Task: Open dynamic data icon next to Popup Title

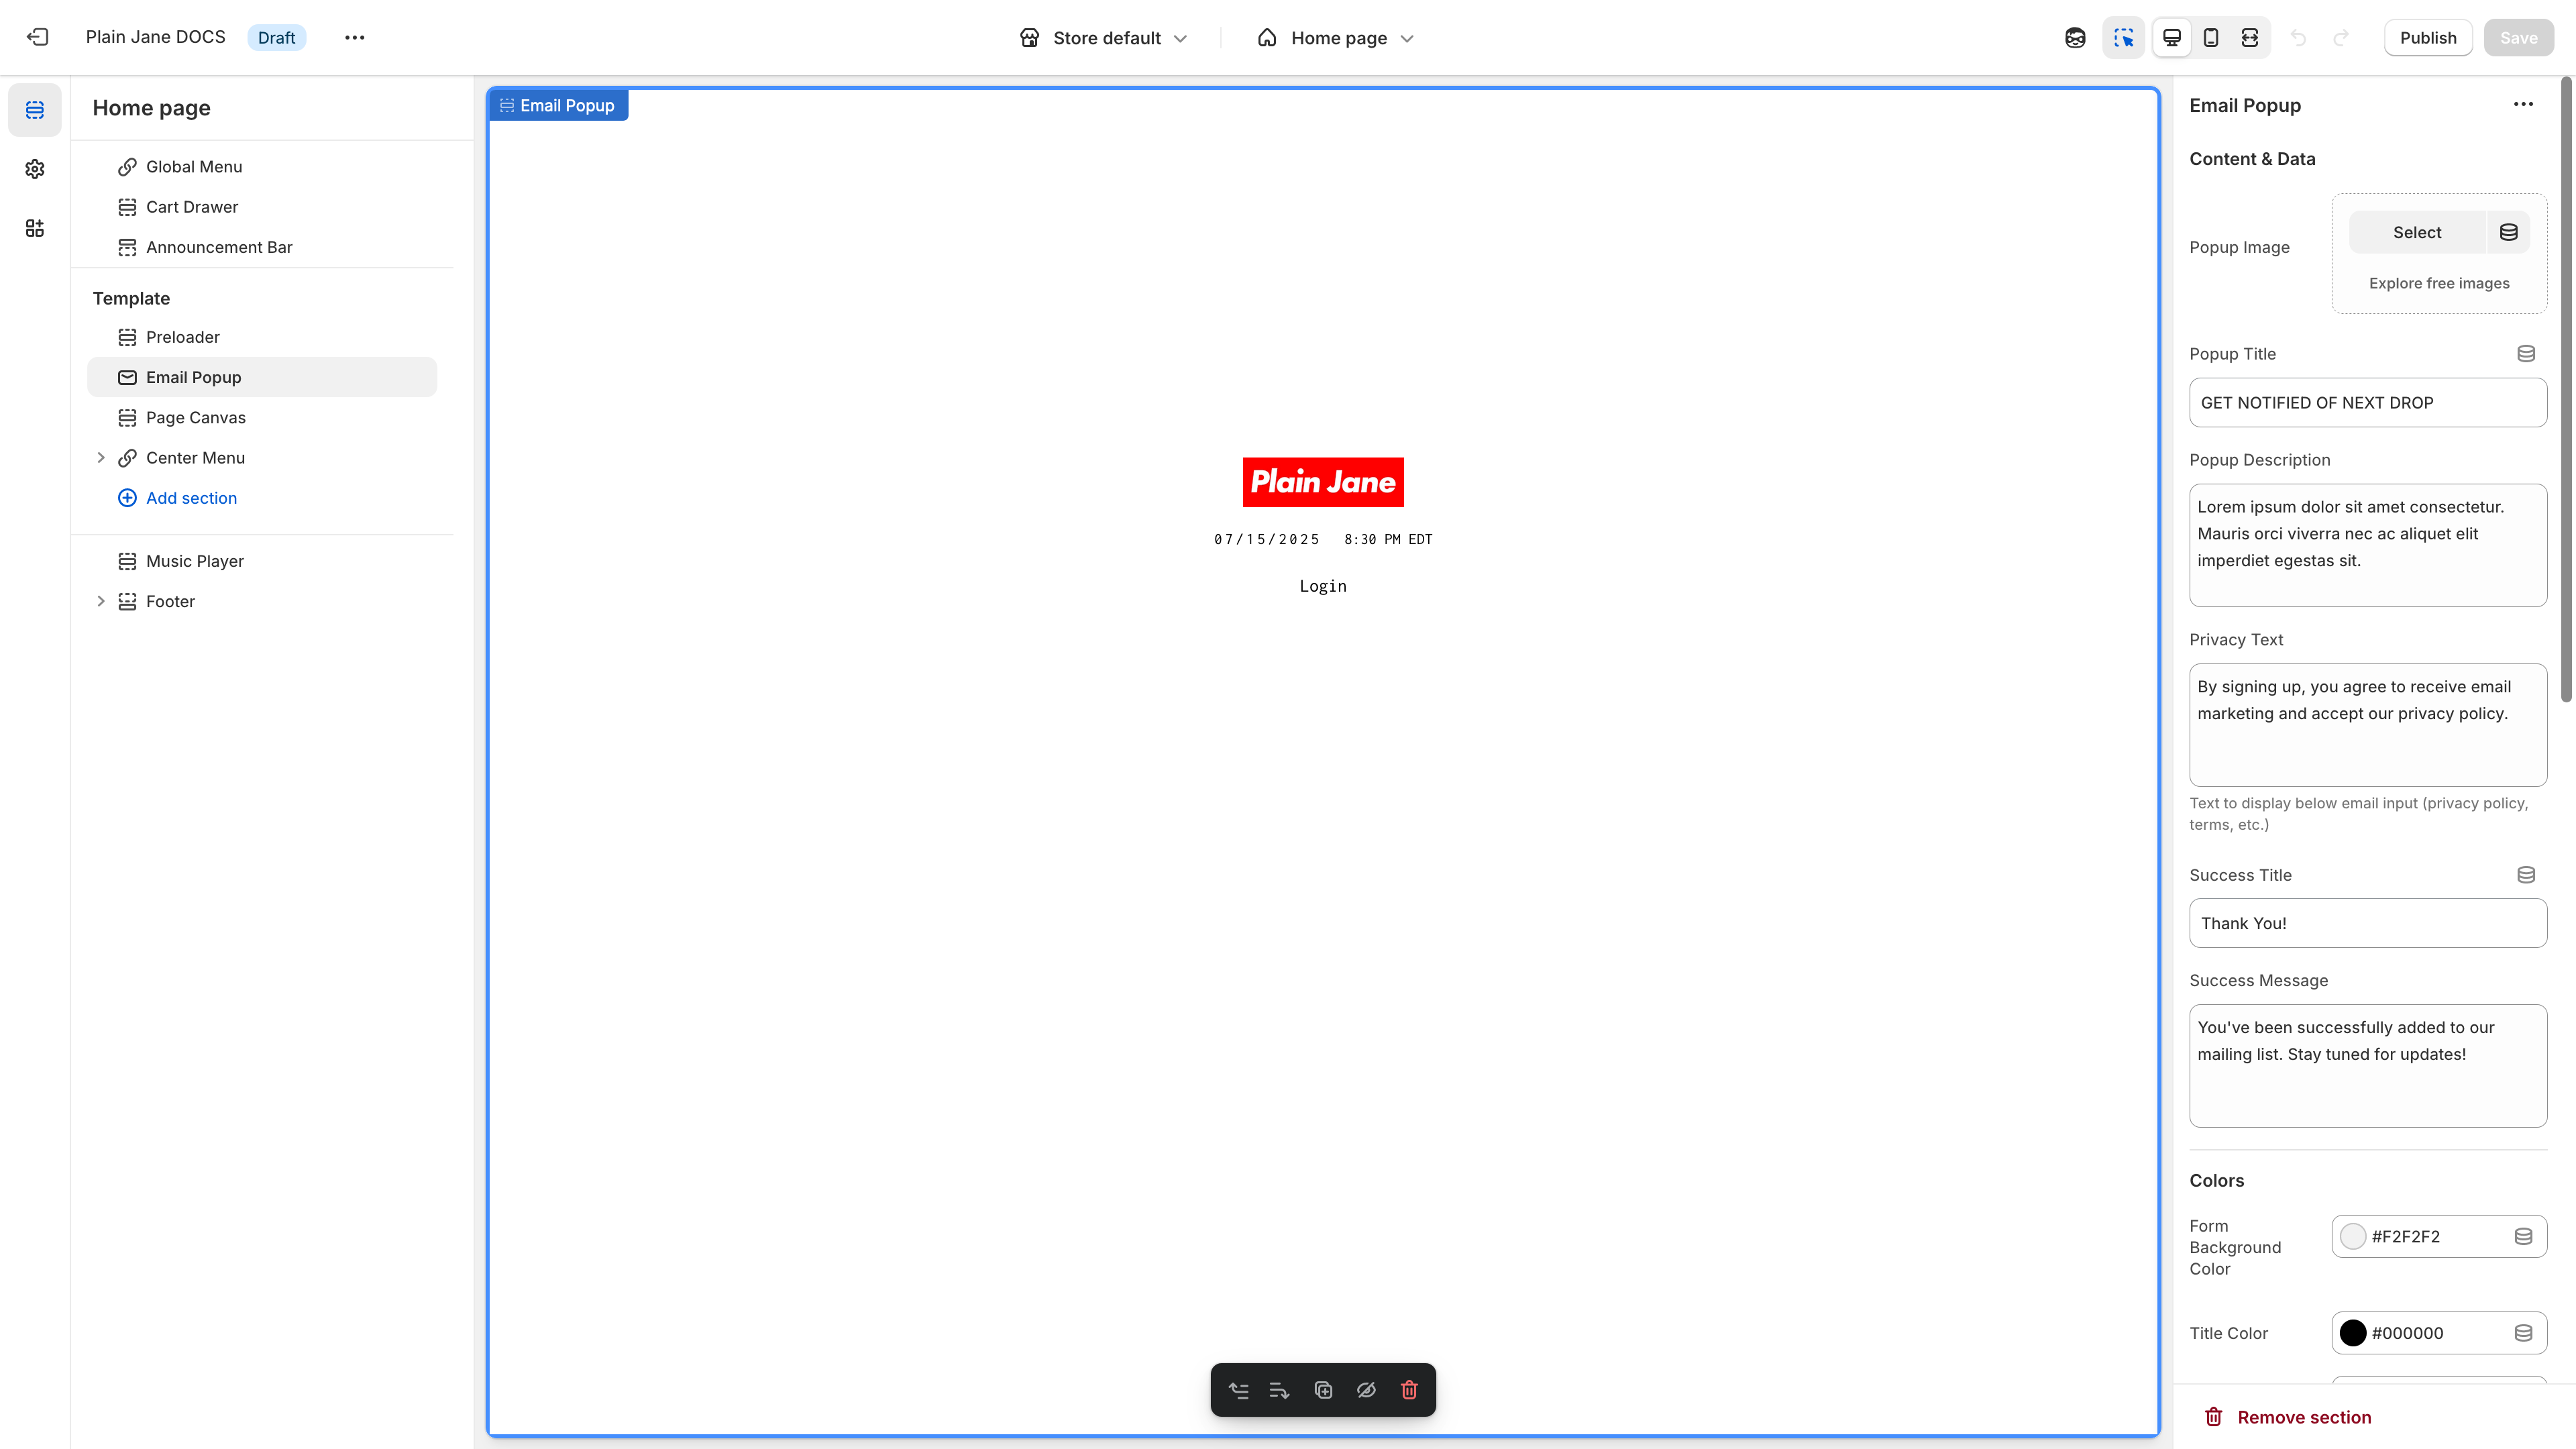Action: click(x=2527, y=353)
